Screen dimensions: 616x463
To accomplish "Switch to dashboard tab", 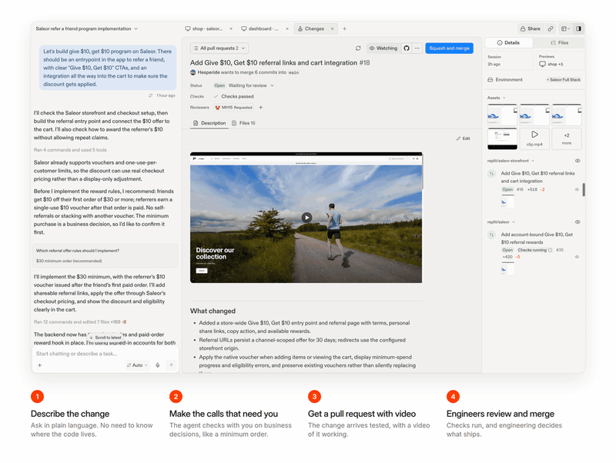I will (260, 28).
